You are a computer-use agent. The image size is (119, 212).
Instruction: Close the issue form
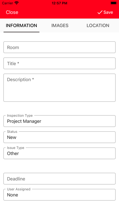(12, 12)
